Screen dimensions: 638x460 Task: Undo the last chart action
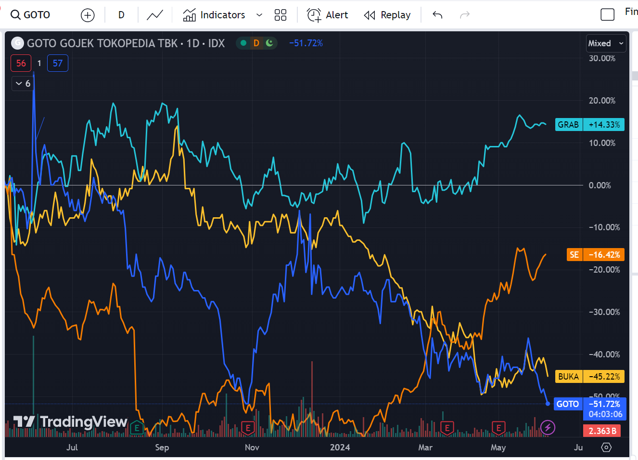click(x=437, y=15)
